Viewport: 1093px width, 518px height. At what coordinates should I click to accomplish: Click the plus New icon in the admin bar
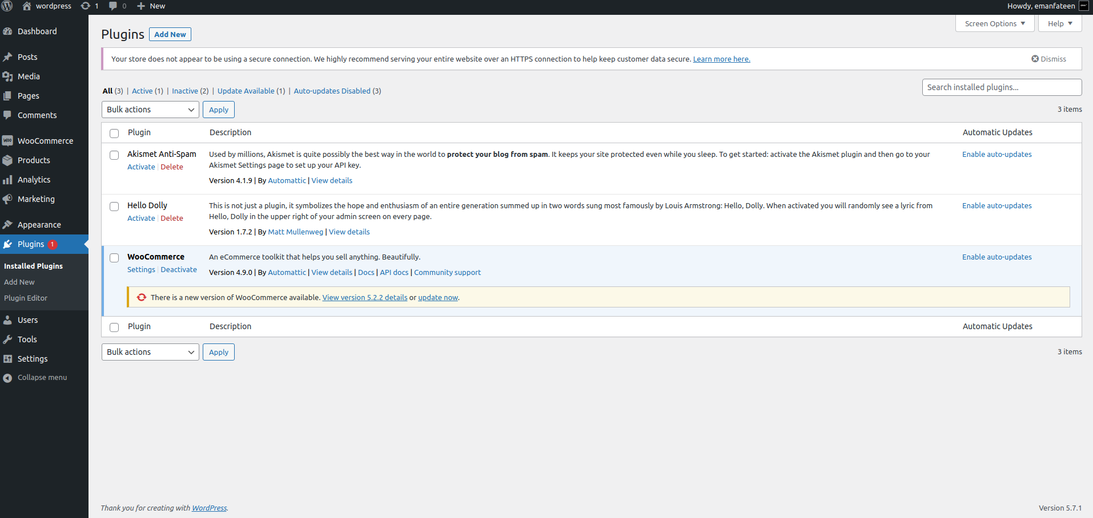141,6
